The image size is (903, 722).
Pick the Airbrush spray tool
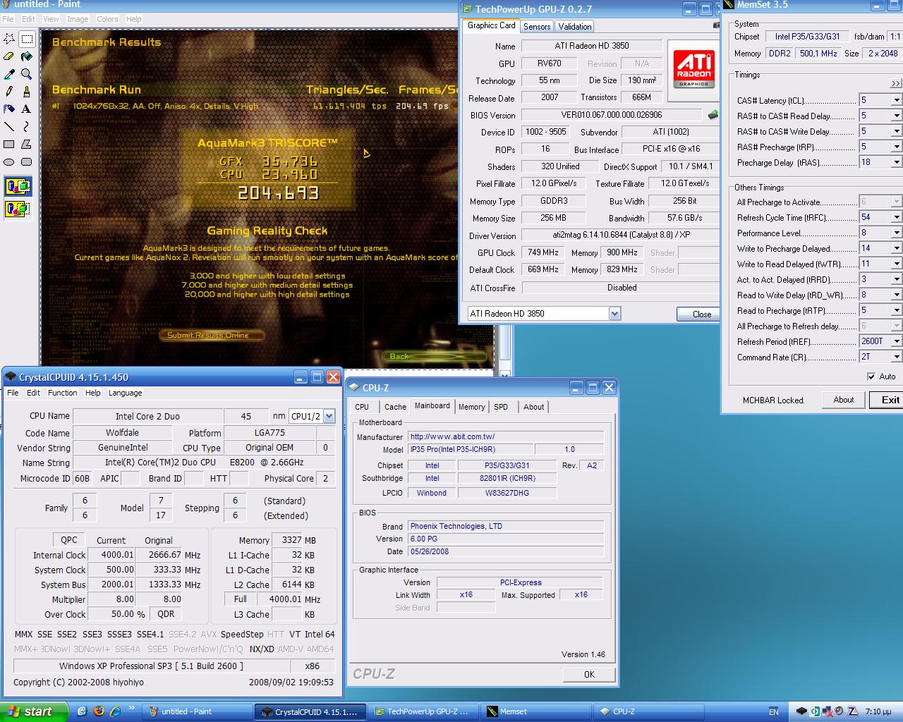pyautogui.click(x=9, y=109)
